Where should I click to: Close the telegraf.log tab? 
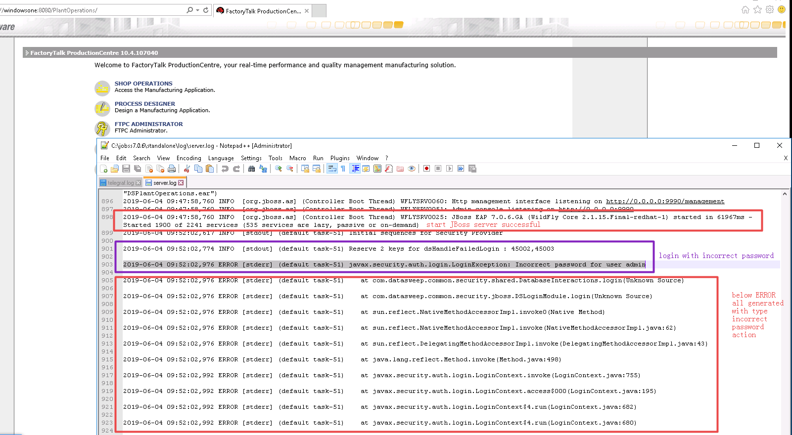click(x=139, y=183)
